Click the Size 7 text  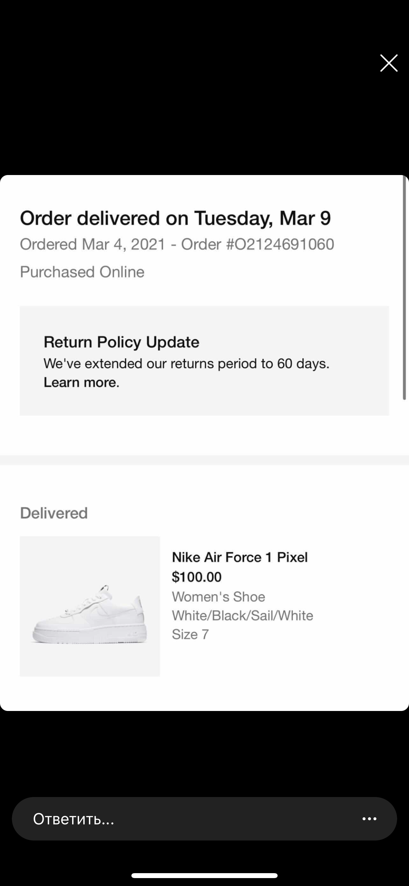(x=190, y=634)
